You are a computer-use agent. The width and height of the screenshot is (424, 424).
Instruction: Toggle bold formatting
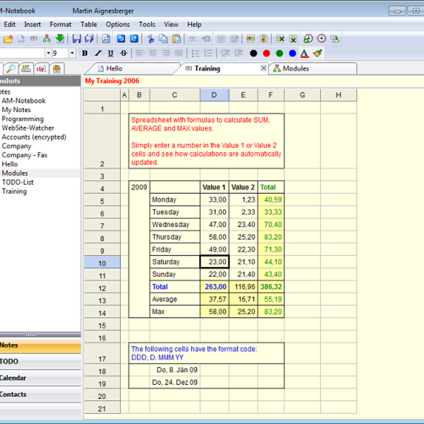(85, 53)
